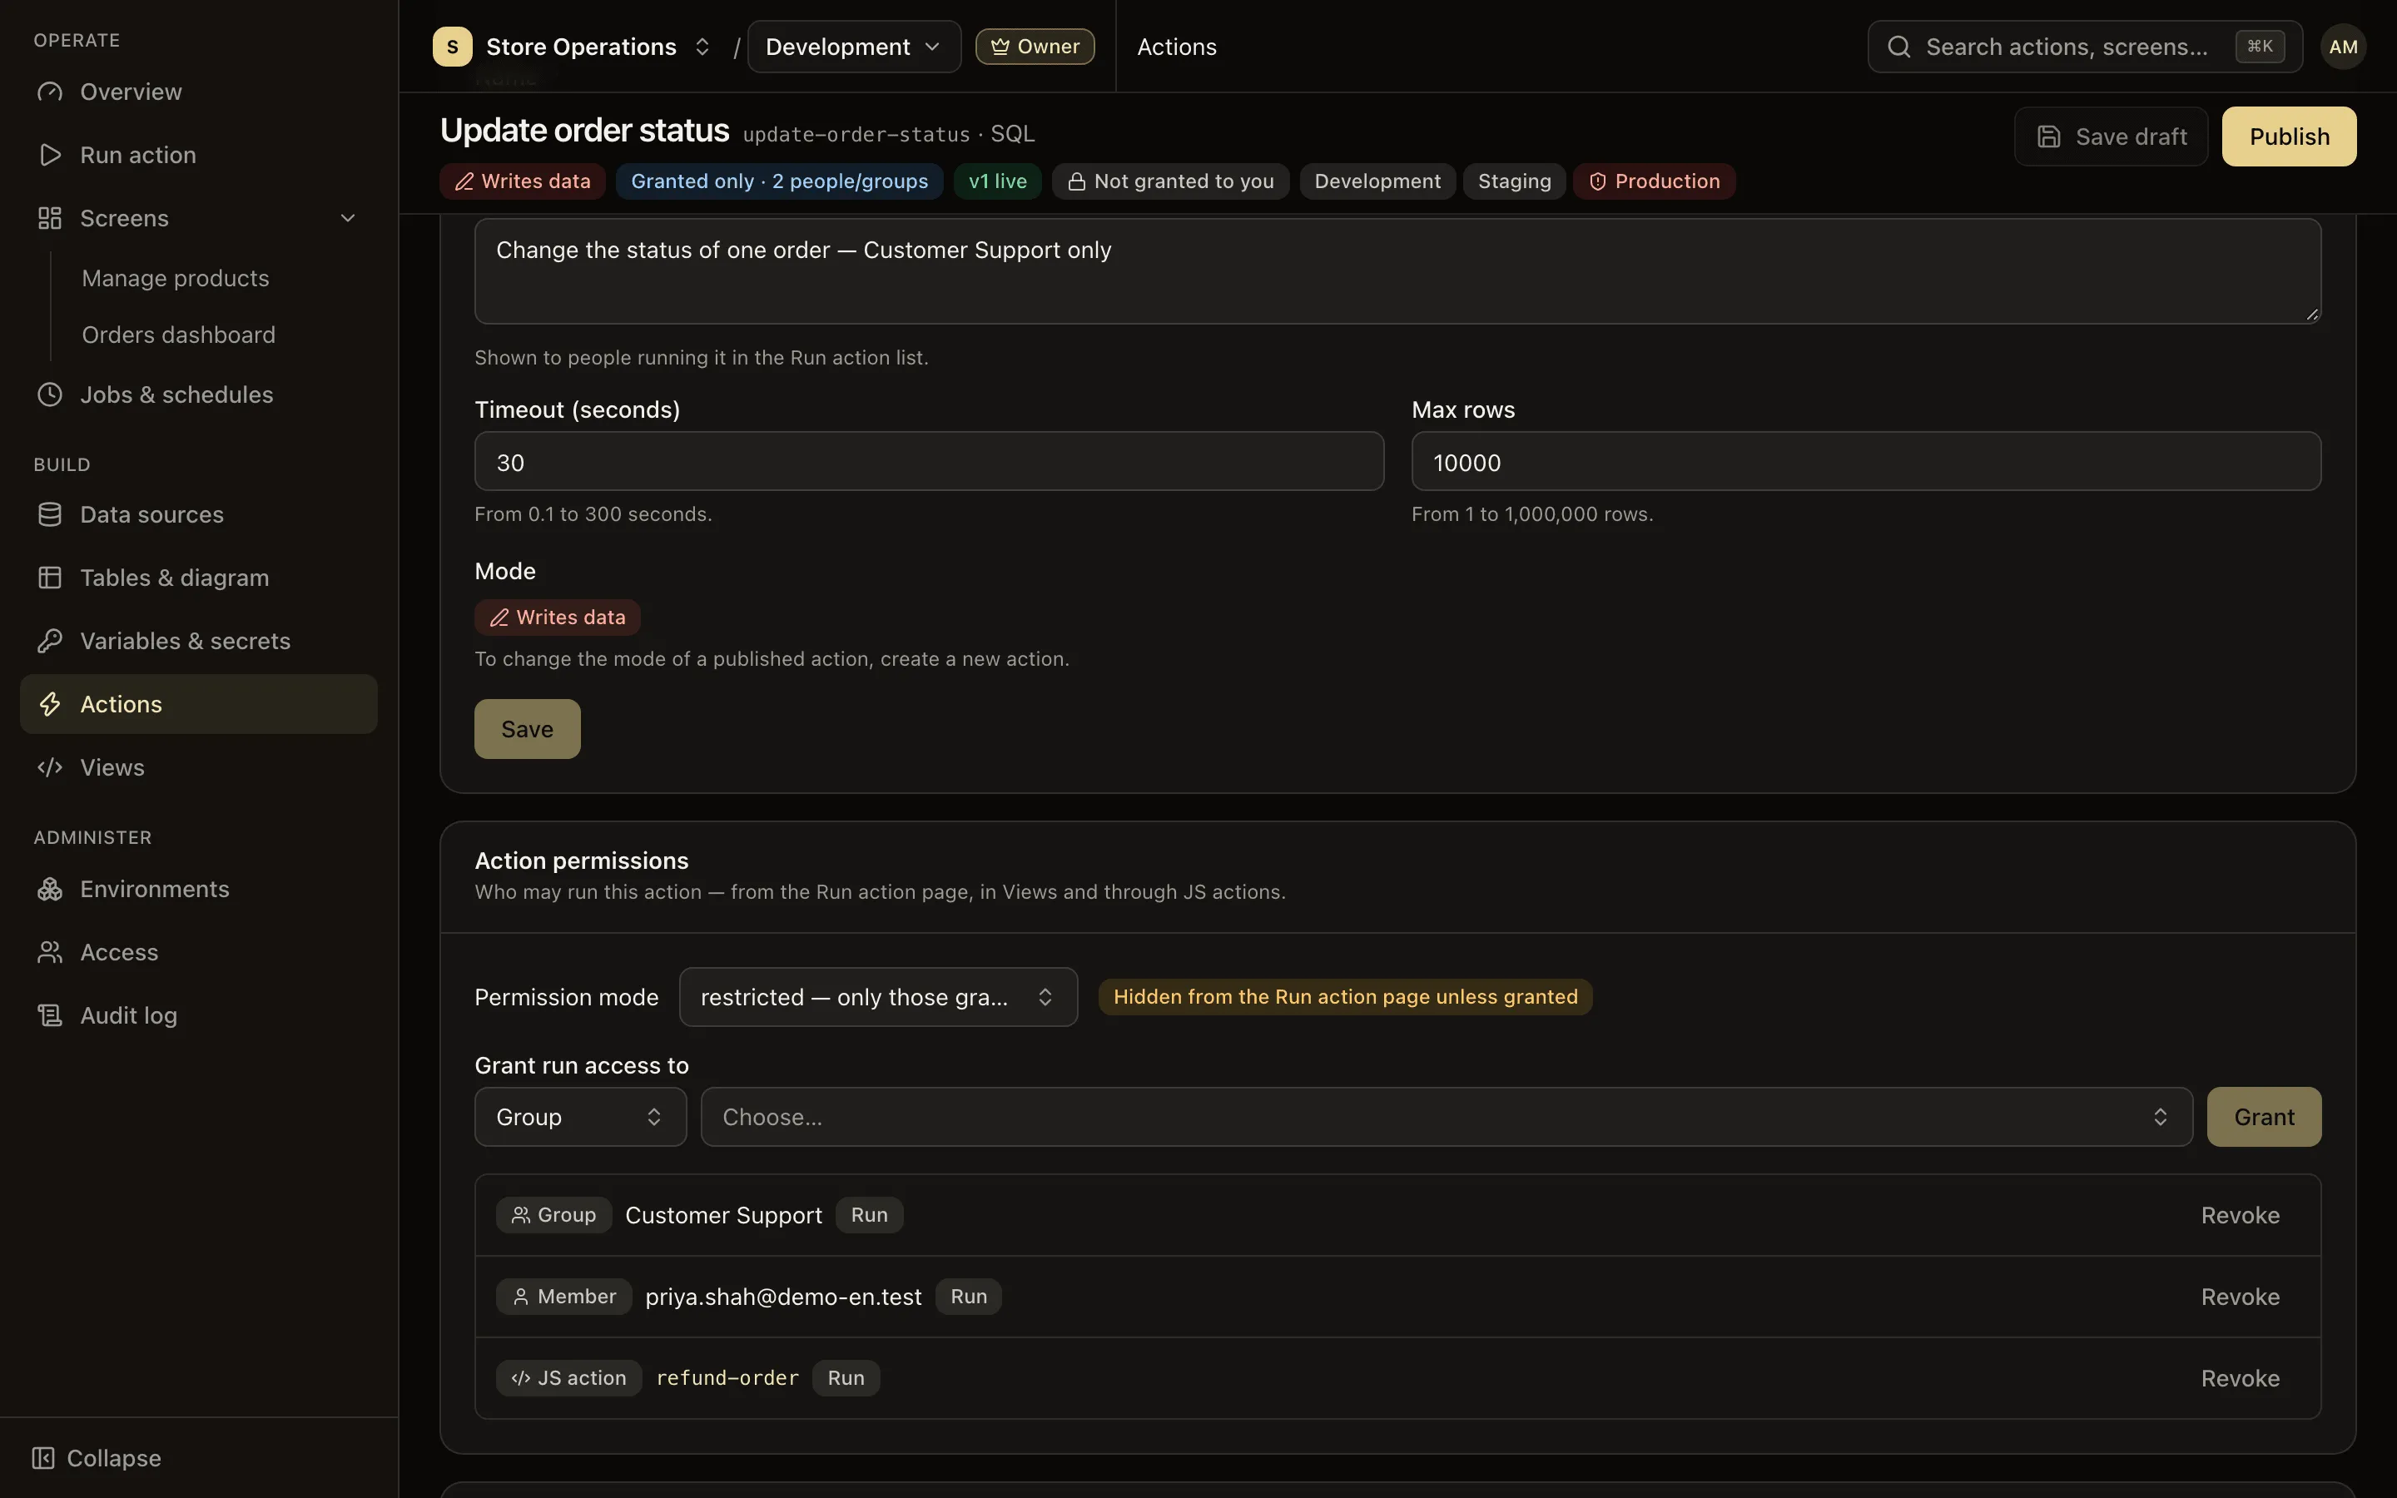Click the Environments icon
The image size is (2397, 1498).
pyautogui.click(x=50, y=890)
